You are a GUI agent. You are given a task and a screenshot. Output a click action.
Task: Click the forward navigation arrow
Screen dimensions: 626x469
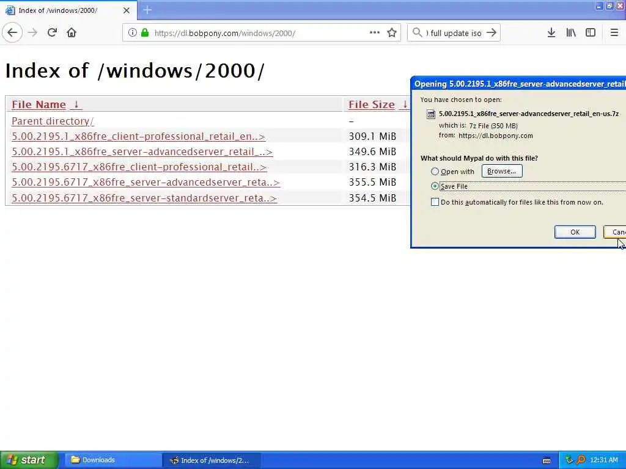pyautogui.click(x=33, y=33)
